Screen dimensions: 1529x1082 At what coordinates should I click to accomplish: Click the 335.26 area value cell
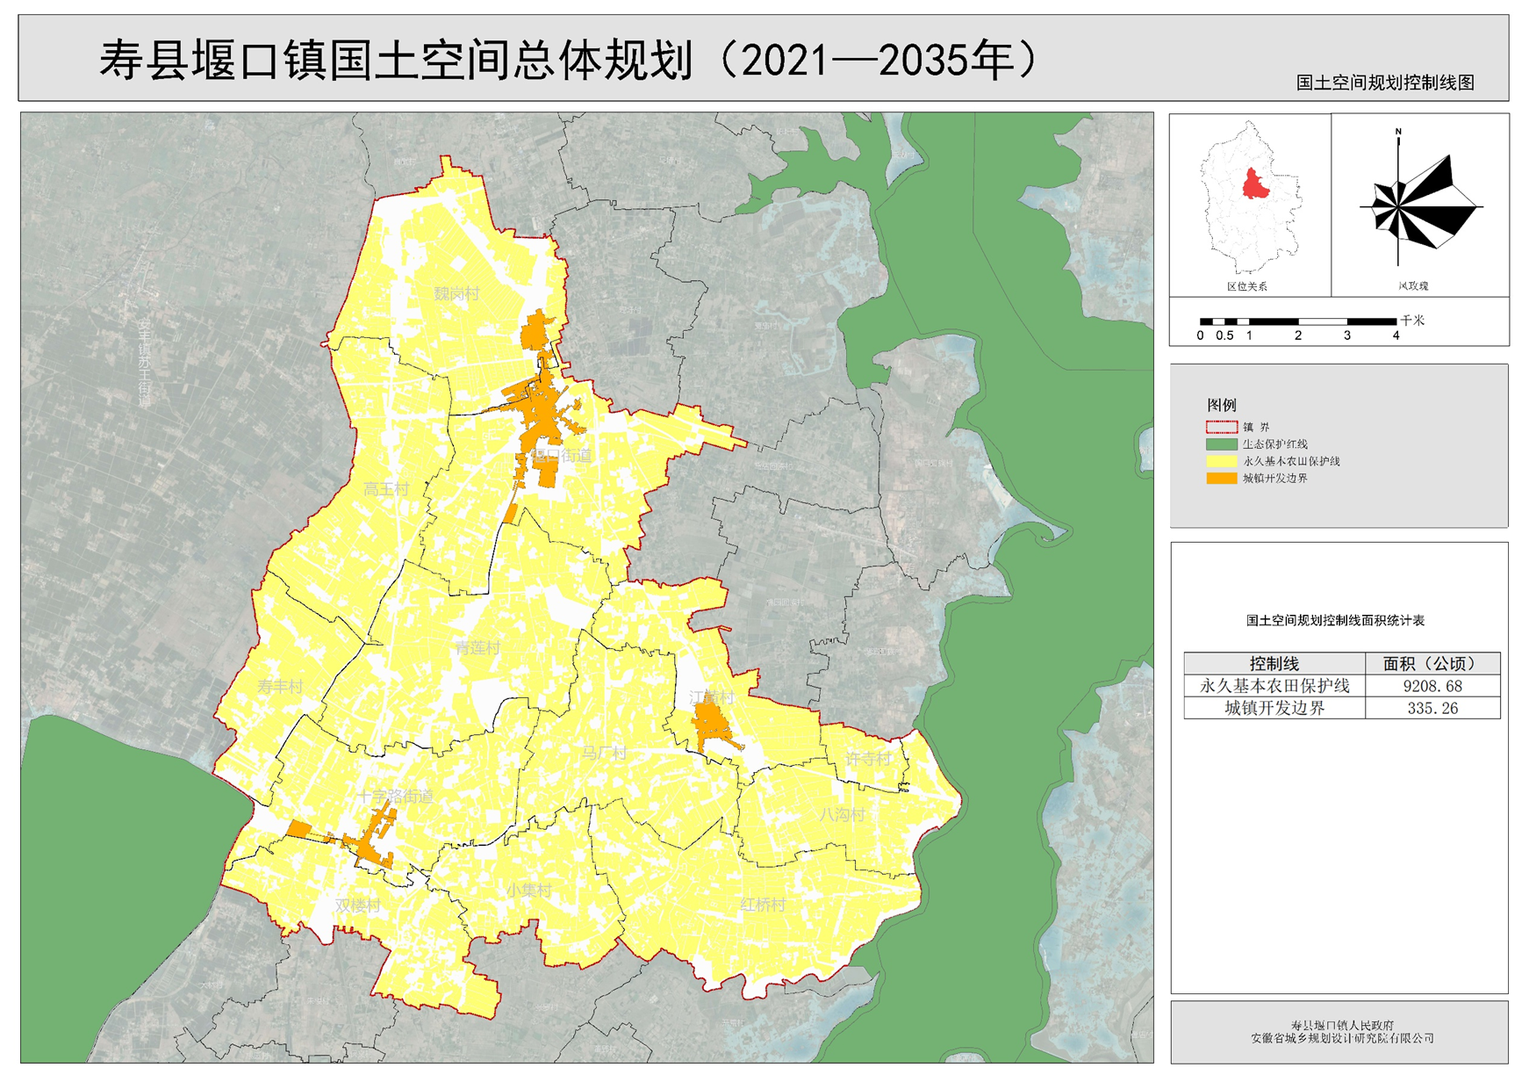tap(1432, 708)
